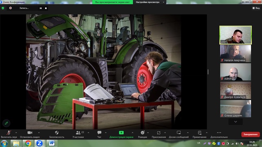This screenshot has width=262, height=147.
Task: Open the Вид view menu
Action: tap(256, 8)
